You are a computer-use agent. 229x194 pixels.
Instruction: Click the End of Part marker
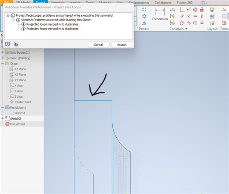pos(15,124)
